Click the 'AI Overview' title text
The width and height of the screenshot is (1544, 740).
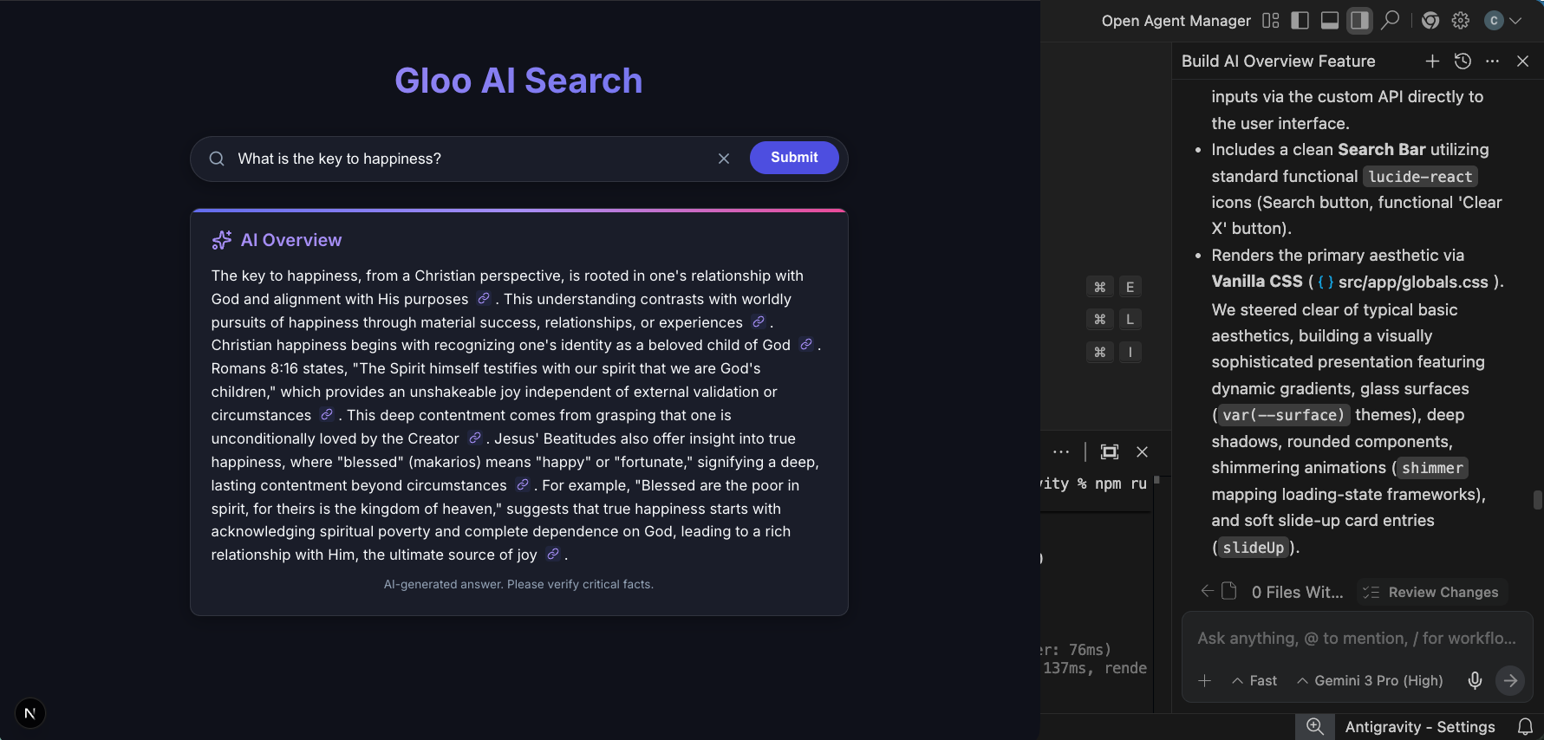(291, 240)
